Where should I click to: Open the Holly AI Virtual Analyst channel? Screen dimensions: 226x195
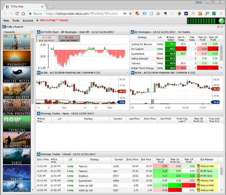tap(17, 42)
